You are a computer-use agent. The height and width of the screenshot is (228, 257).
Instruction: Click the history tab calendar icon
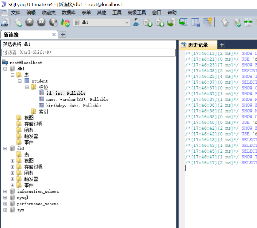point(184,44)
